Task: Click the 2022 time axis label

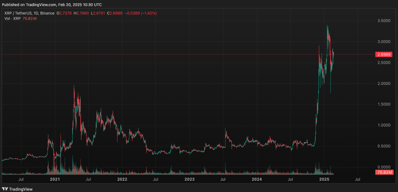Action: coord(122,179)
